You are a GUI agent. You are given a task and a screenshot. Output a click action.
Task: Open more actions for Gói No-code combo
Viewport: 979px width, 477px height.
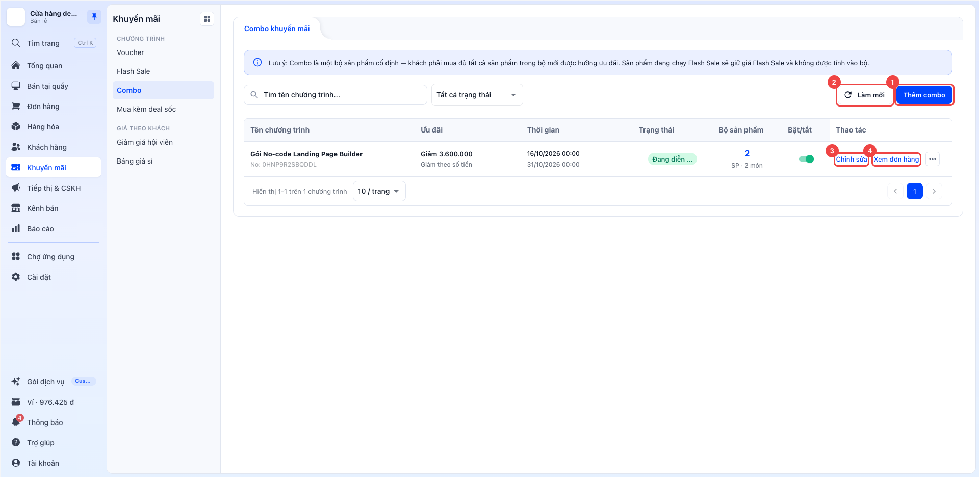[x=933, y=159]
